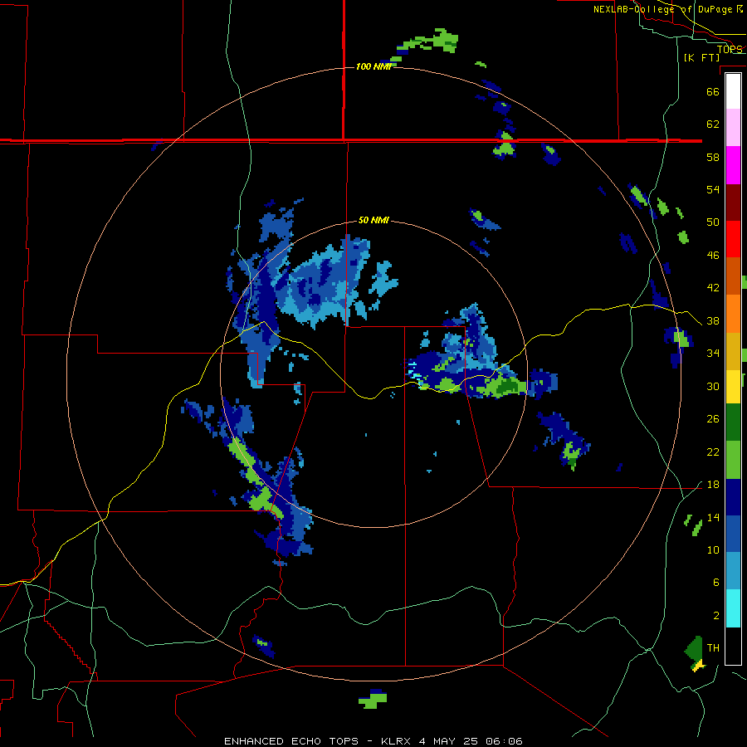Click the '10' value on the scale
This screenshot has width=747, height=747.
[x=713, y=550]
